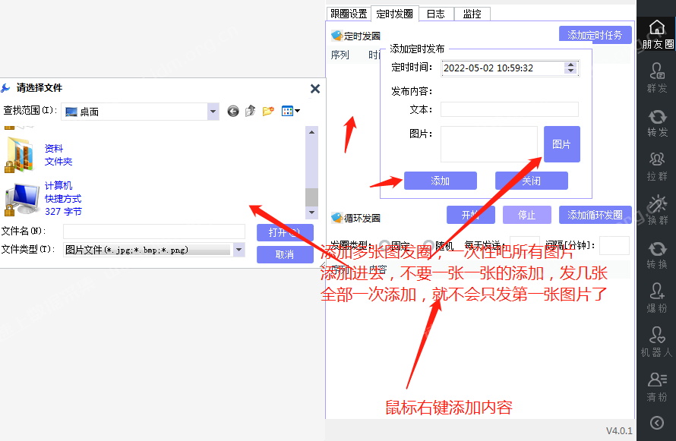Click the 停止 button for 循环发圈
The height and width of the screenshot is (441, 676).
click(x=527, y=215)
